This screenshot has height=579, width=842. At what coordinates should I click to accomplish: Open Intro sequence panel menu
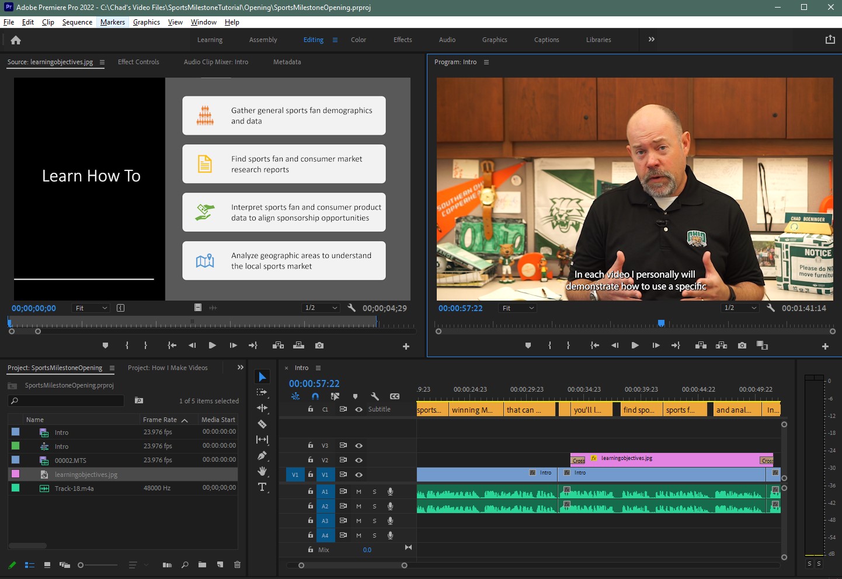[x=318, y=368]
